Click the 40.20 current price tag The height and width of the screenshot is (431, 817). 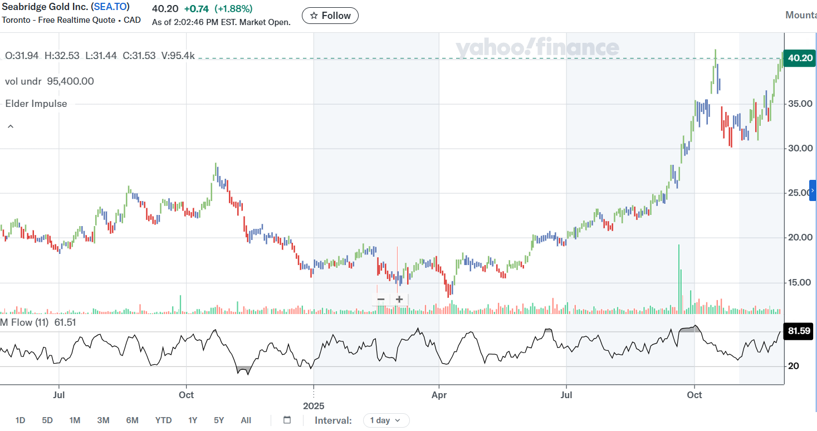(x=799, y=58)
